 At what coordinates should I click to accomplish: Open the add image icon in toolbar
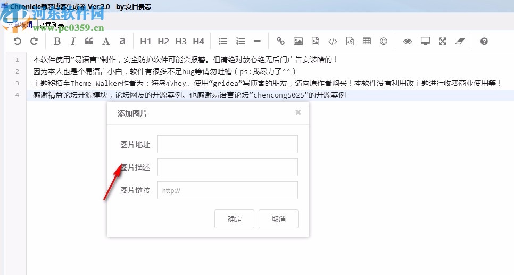298,41
